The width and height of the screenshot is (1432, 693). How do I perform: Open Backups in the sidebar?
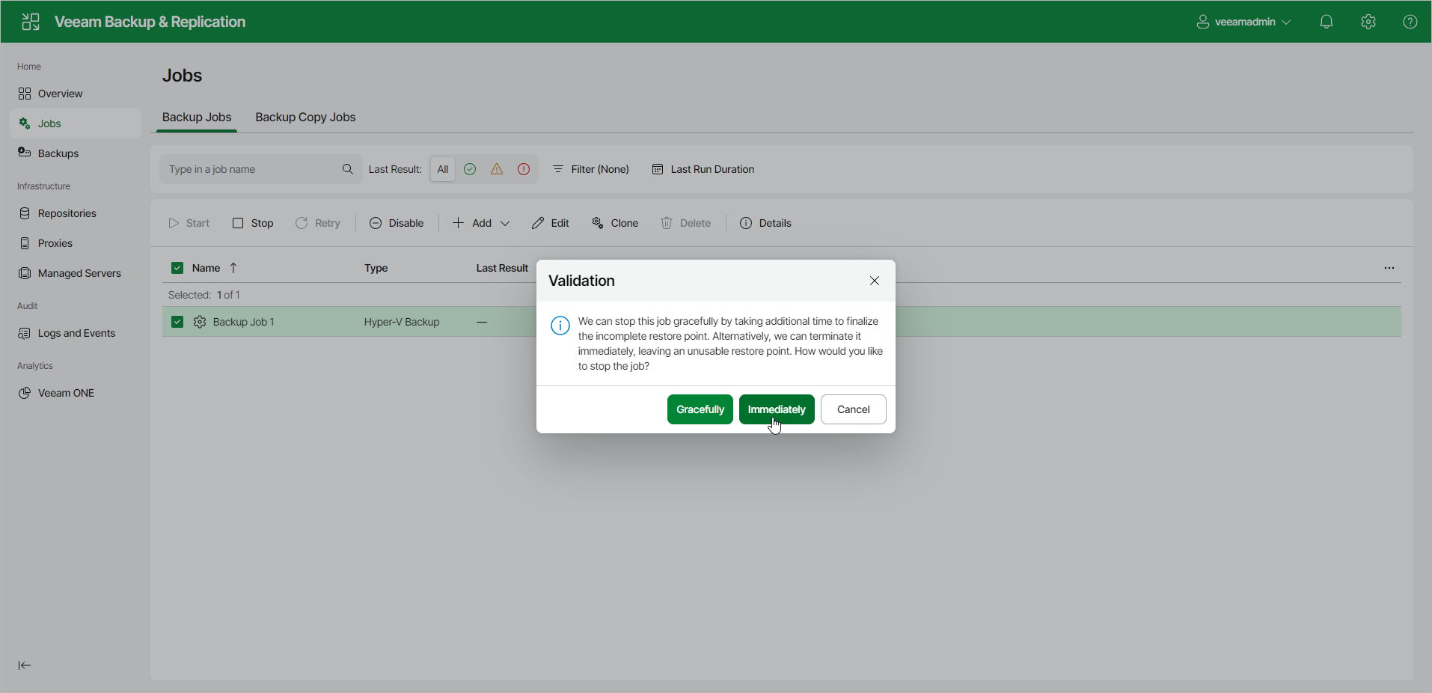[76, 153]
